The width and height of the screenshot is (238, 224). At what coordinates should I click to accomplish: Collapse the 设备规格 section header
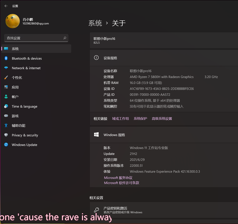[164, 58]
